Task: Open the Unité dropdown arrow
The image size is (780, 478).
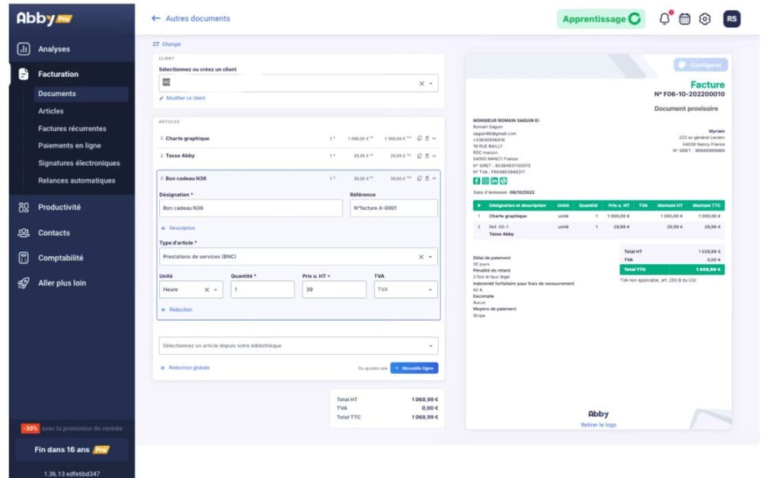Action: (x=216, y=290)
